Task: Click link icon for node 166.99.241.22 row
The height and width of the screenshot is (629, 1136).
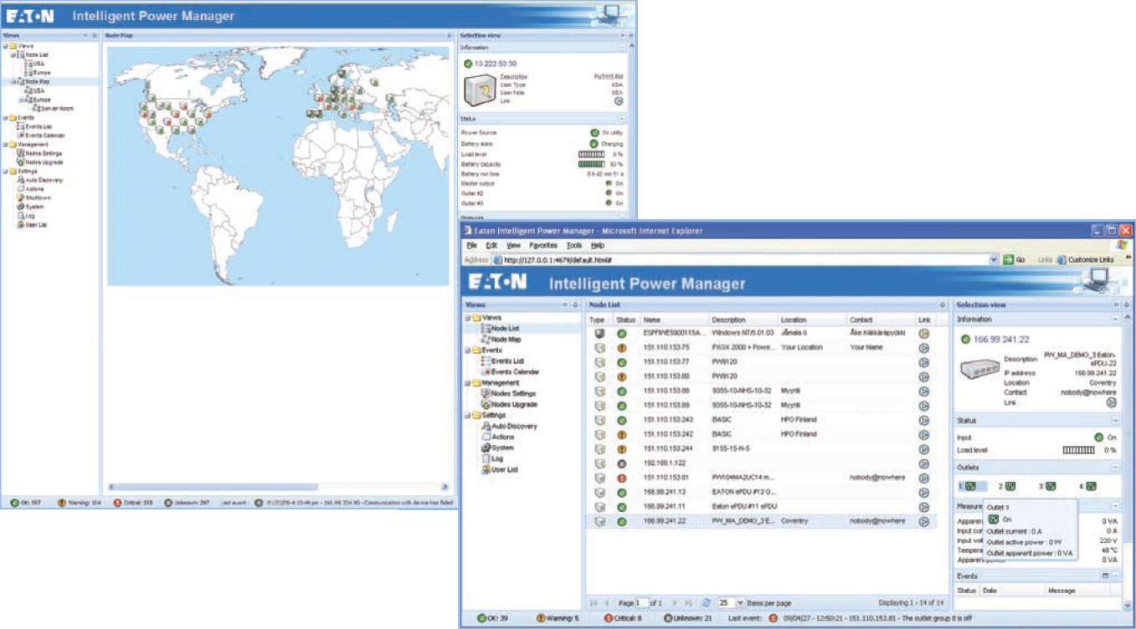Action: point(923,521)
